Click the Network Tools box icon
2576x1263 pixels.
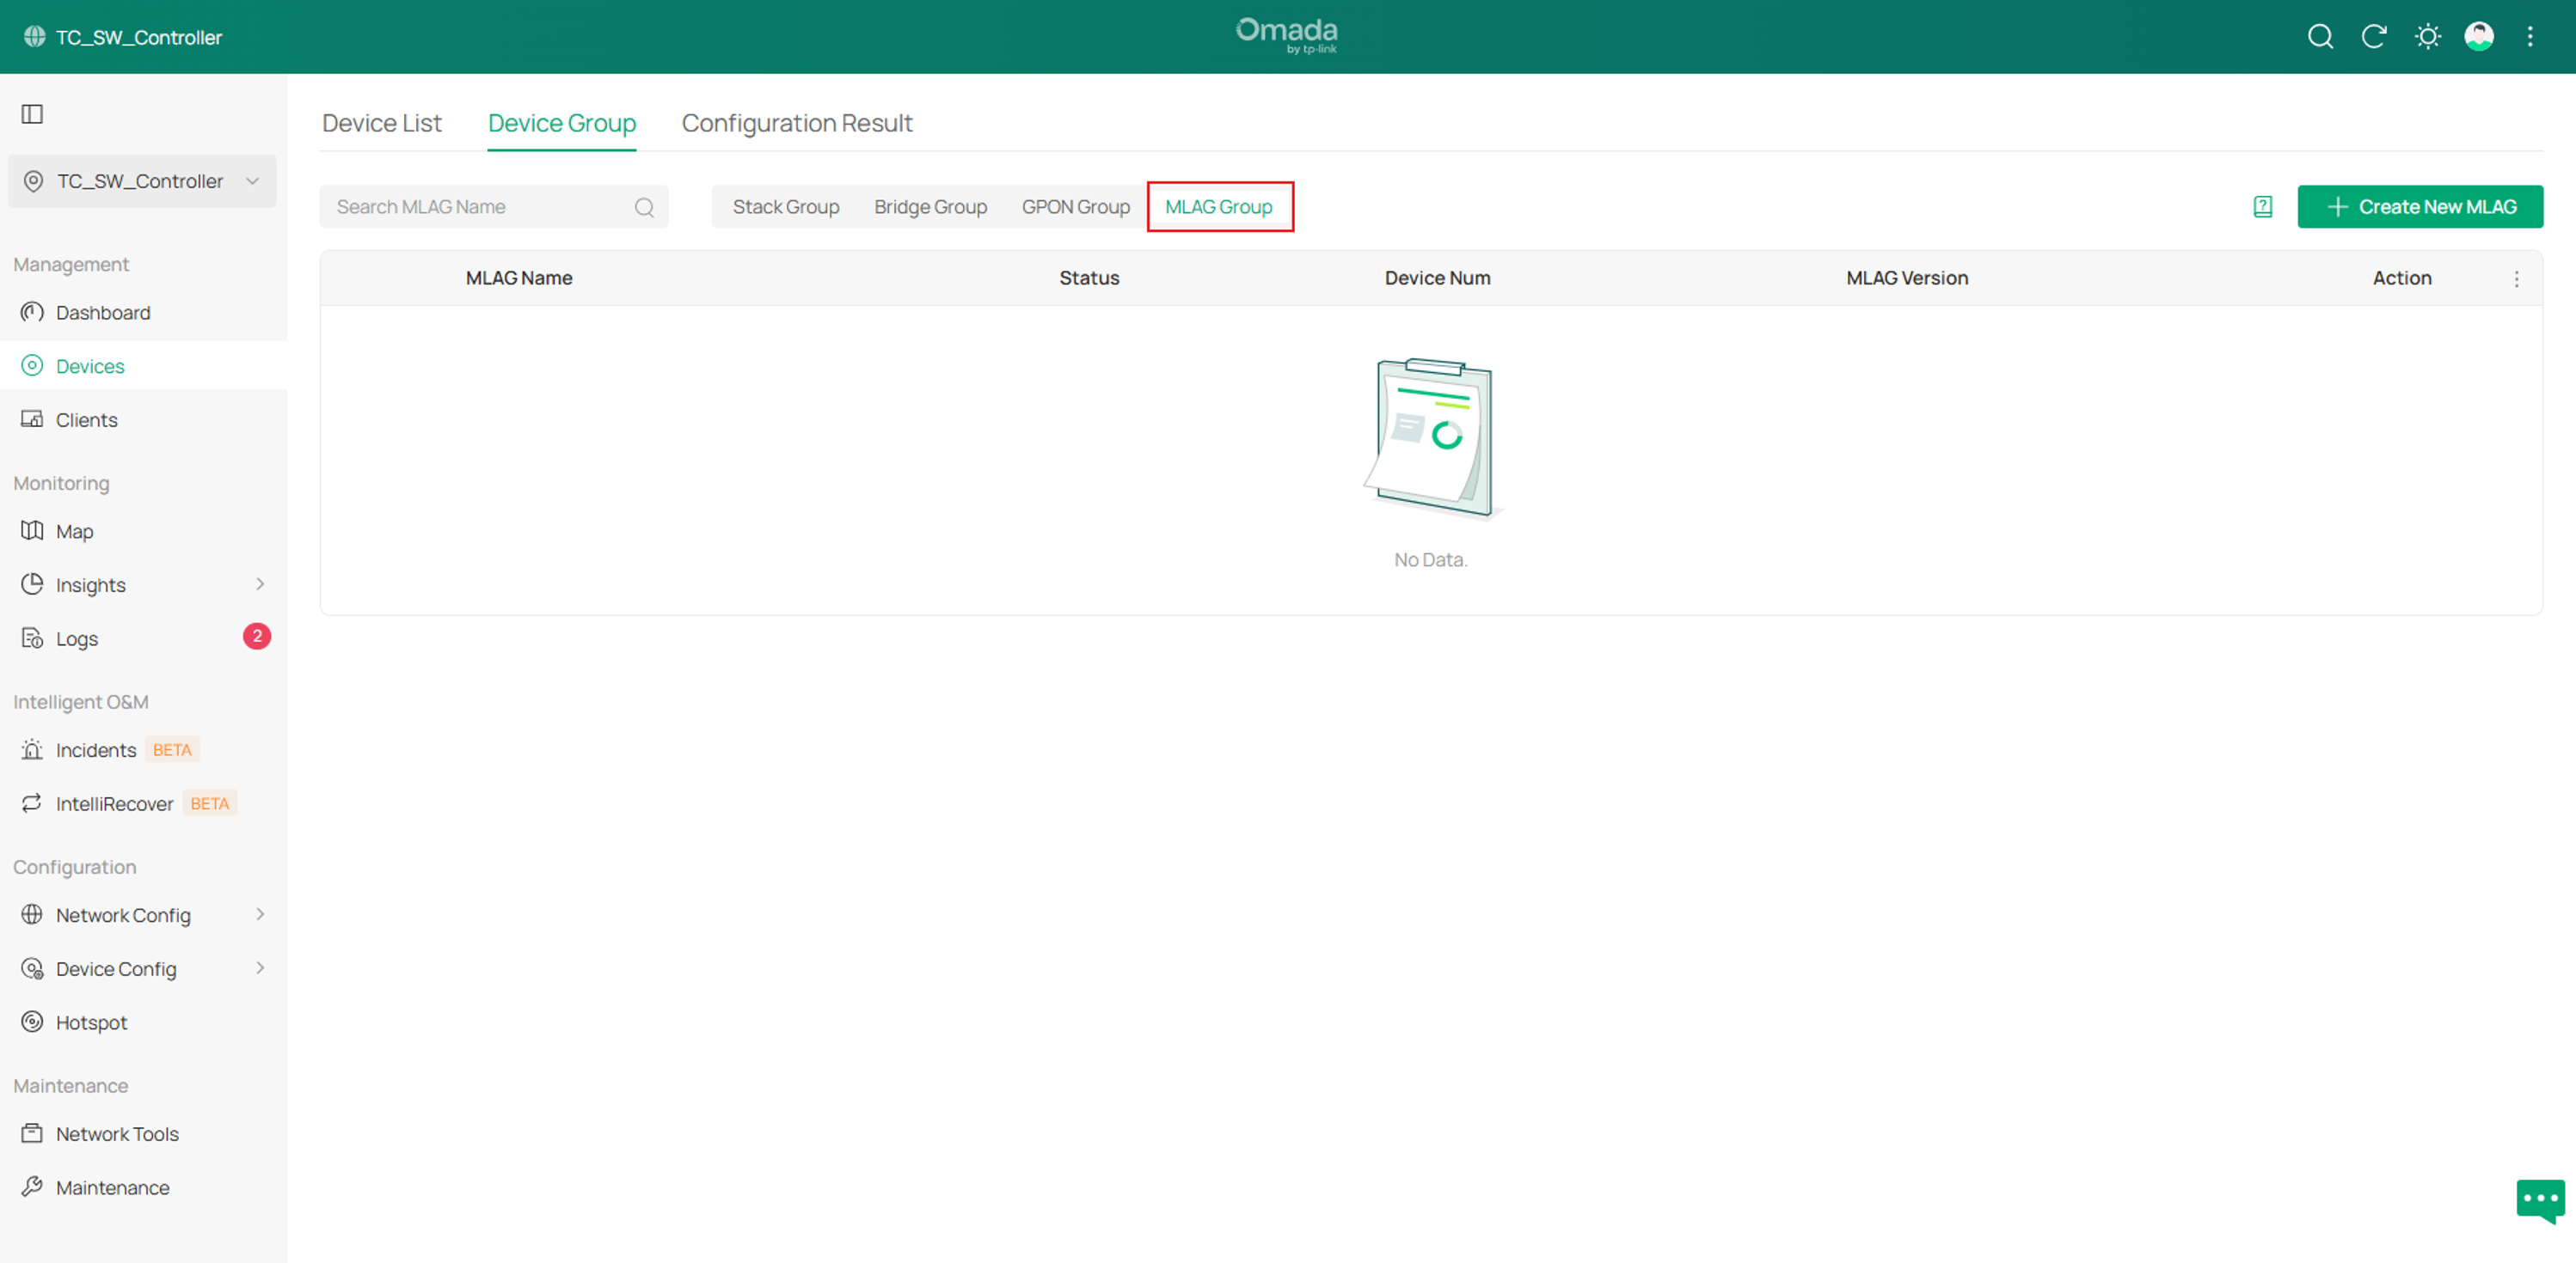tap(32, 1133)
